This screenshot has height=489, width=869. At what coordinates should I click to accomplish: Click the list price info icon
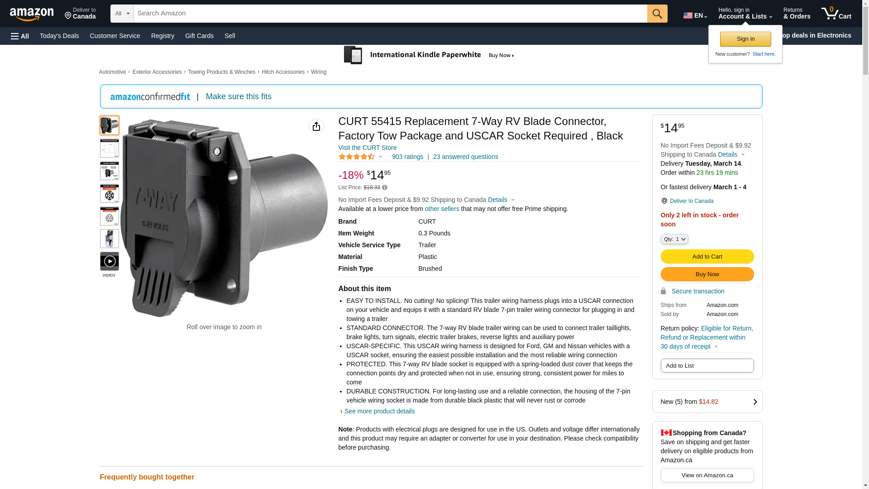tap(385, 187)
